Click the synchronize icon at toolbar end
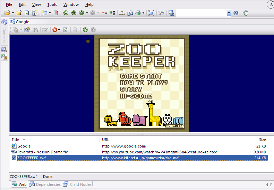274x190 pixels. [246, 13]
